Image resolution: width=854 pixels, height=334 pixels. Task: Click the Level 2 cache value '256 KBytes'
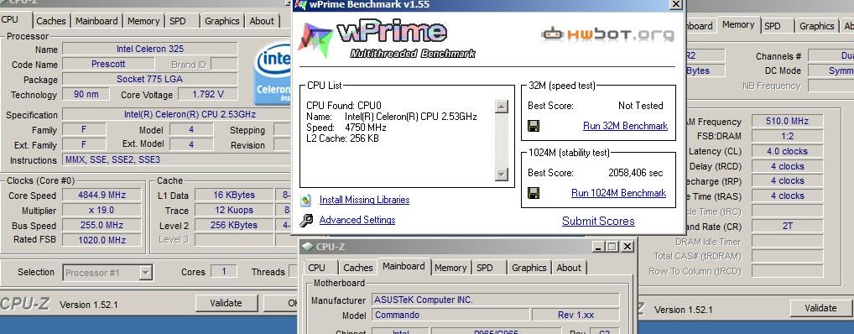[234, 225]
